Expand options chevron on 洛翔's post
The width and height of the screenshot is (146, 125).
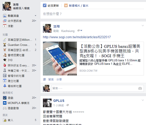[x=142, y=26]
